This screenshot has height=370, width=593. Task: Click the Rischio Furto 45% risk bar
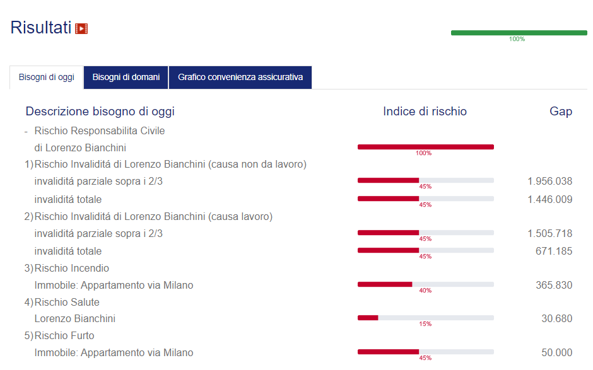[425, 352]
